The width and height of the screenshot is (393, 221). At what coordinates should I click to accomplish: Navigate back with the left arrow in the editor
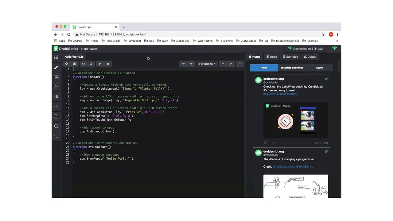click(x=183, y=64)
